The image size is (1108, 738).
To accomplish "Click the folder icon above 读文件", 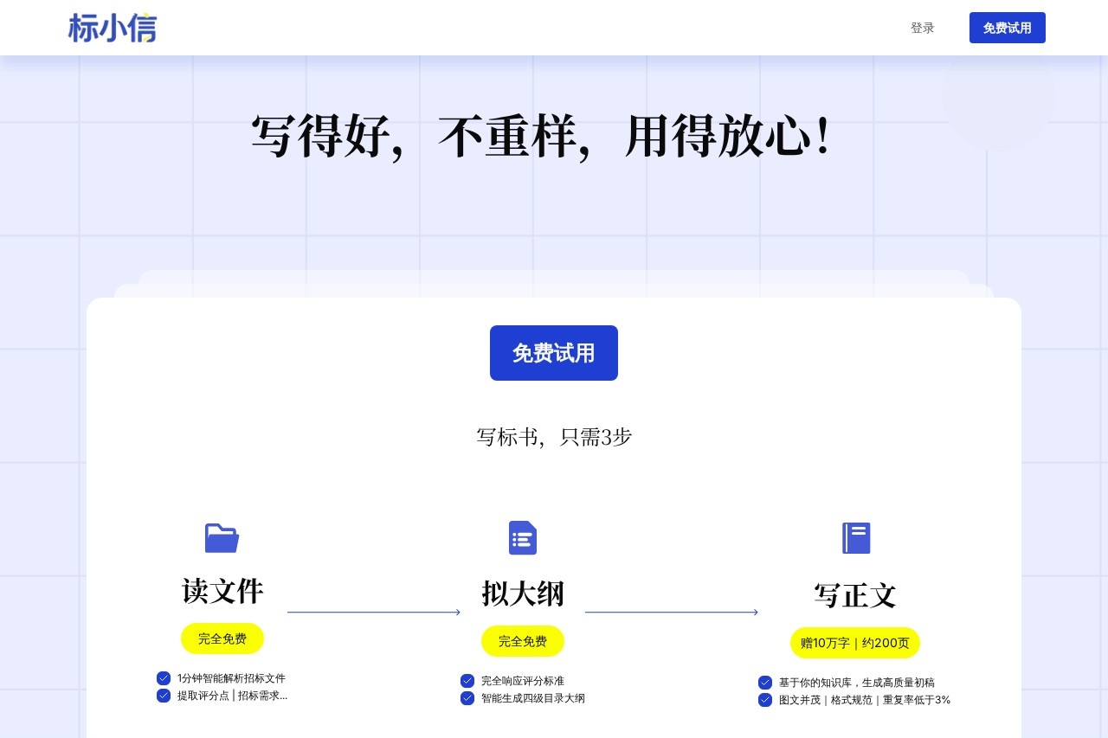I will (222, 538).
